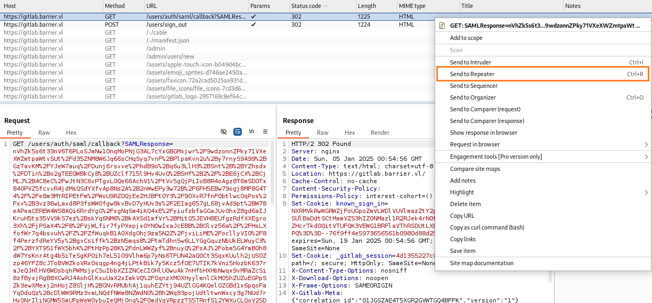Screen dimensions: 652x303
Task: Select the /-/manifest.json row
Action: click(217, 40)
